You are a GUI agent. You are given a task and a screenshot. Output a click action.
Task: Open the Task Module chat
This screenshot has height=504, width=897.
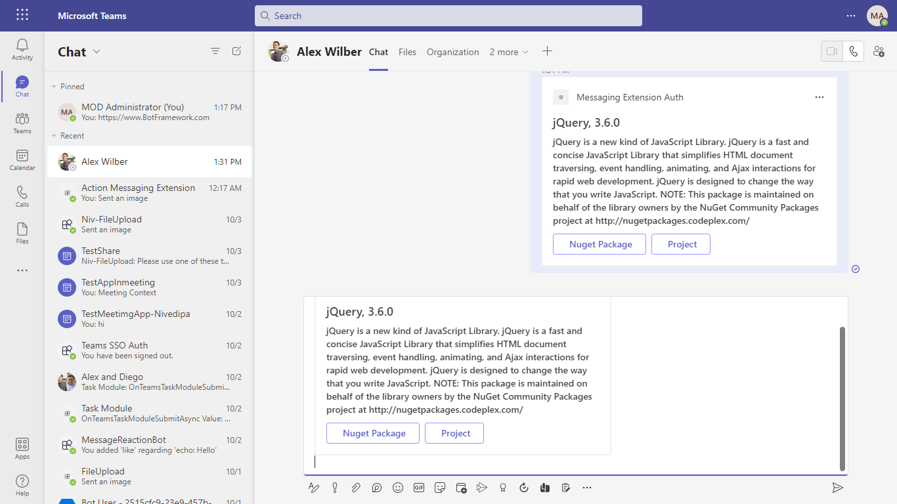click(149, 413)
